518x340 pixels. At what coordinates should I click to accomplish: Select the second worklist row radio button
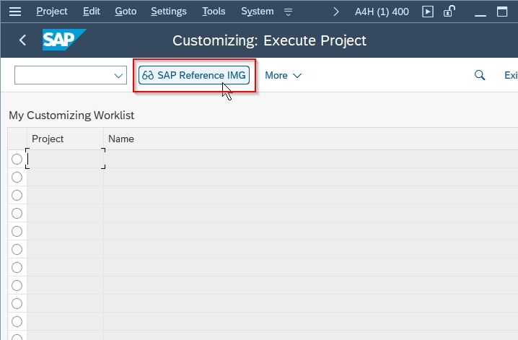point(17,178)
